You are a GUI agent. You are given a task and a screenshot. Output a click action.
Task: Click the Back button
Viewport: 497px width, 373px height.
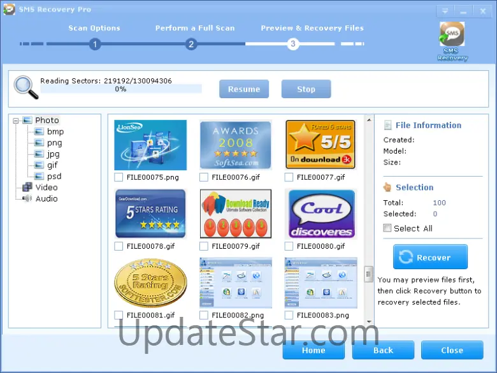click(383, 350)
